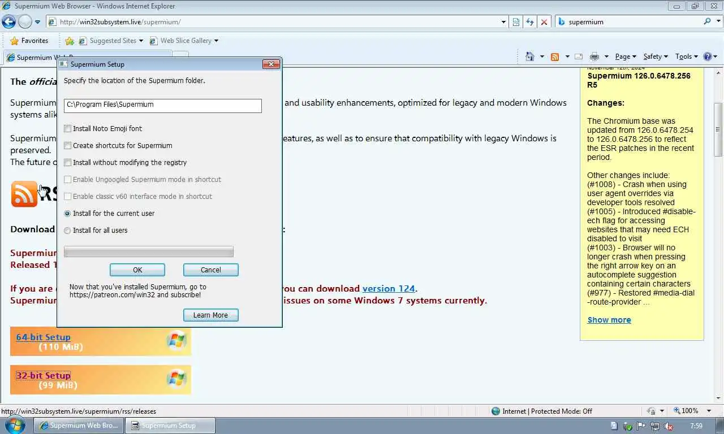Open the Home button dropdown arrow
This screenshot has height=434, width=724.
coord(542,57)
